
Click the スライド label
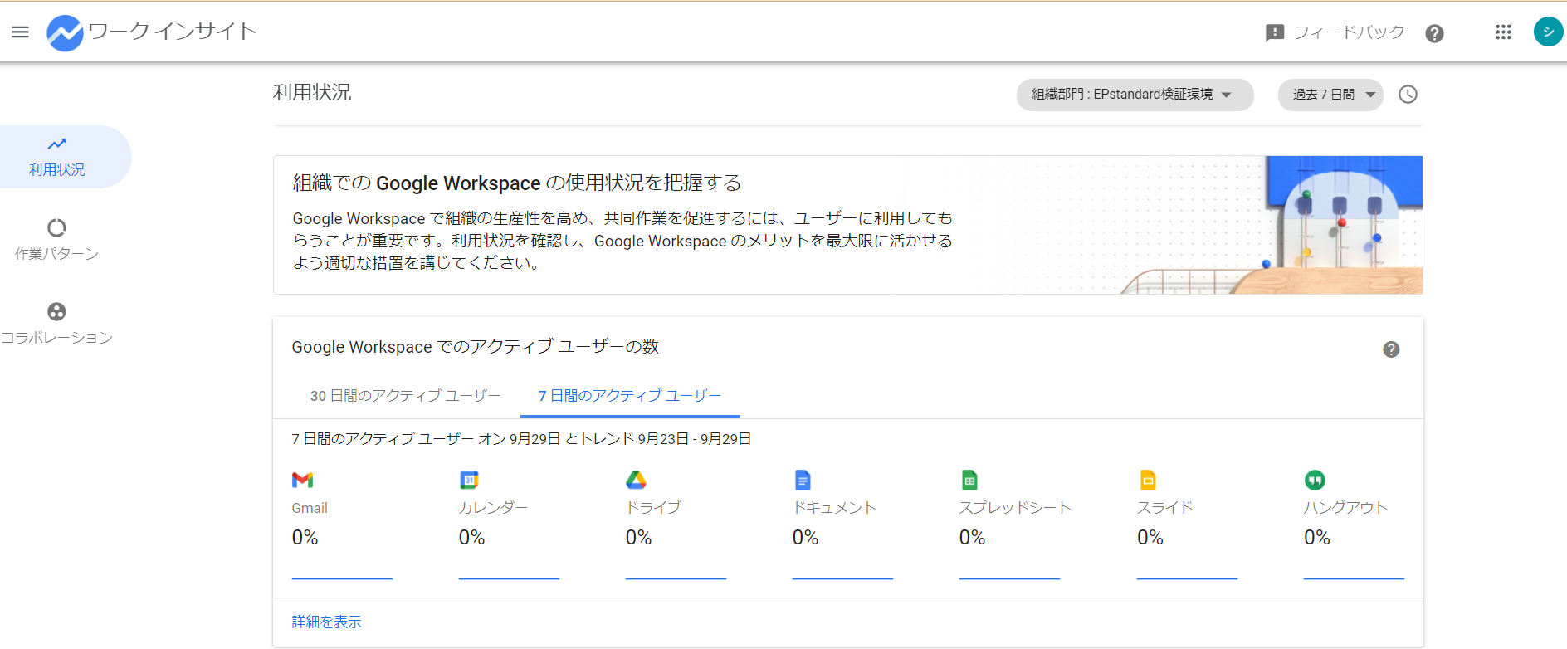(x=1164, y=508)
